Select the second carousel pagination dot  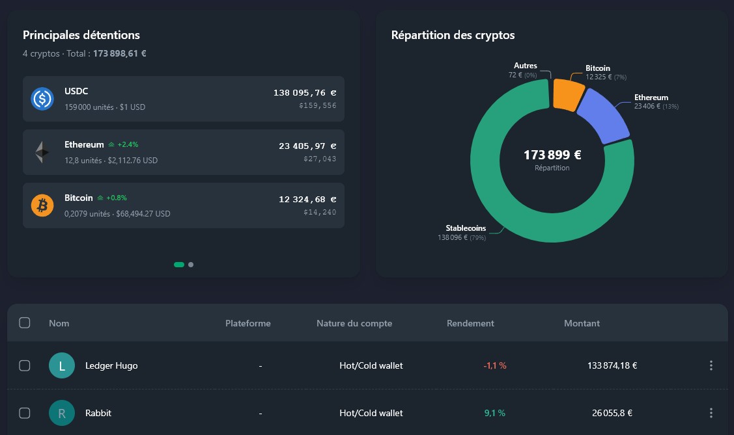coord(190,265)
